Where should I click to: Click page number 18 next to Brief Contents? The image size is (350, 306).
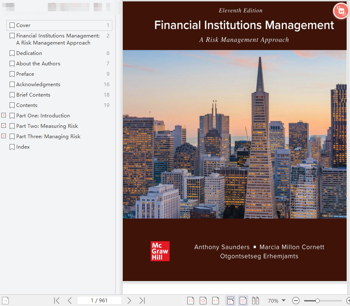(x=107, y=95)
